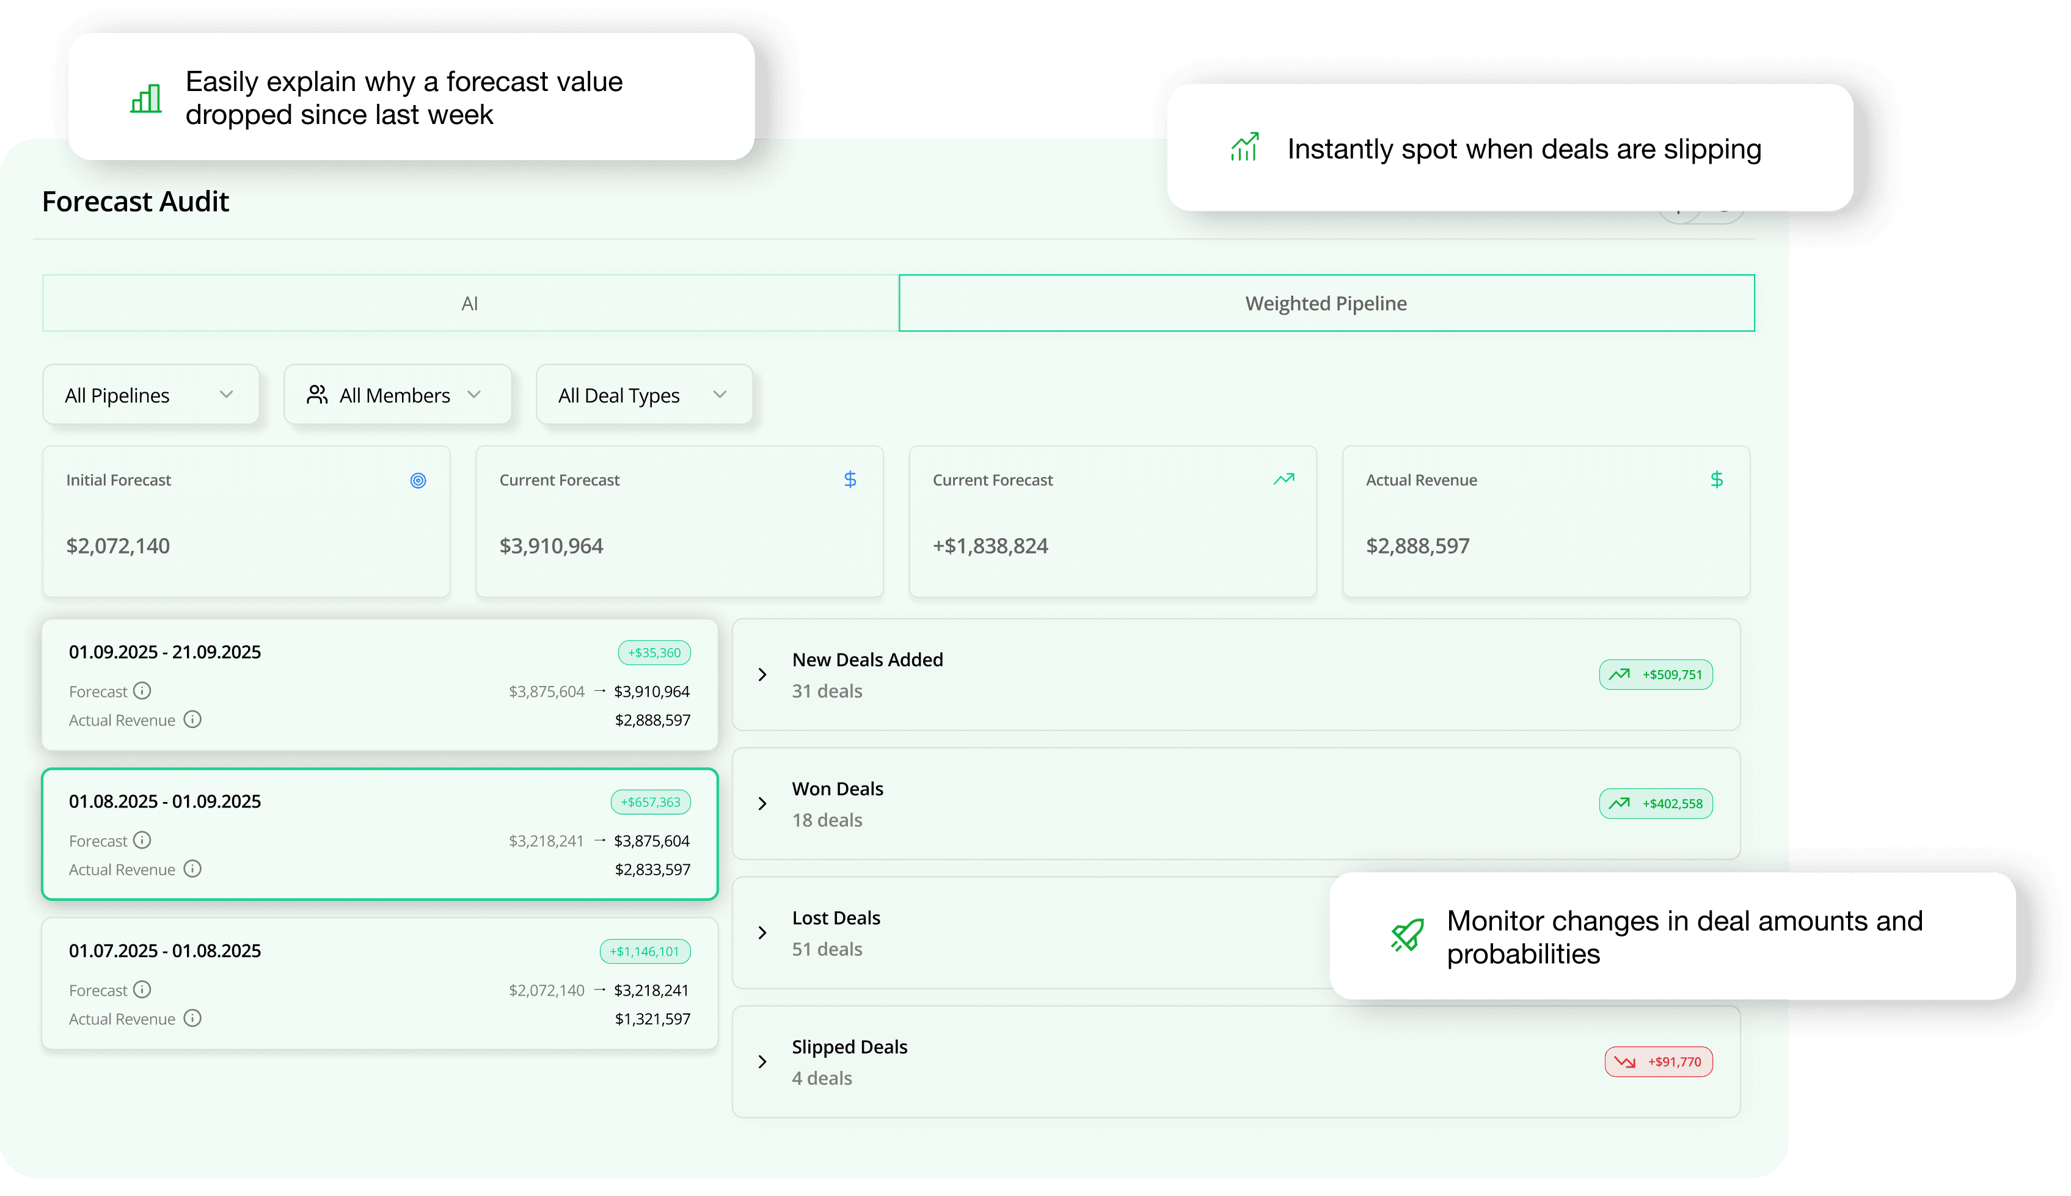
Task: Click the red decline icon beside +$91,770
Action: 1626,1061
